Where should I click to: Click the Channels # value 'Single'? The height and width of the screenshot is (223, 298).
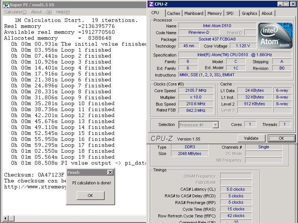coord(264,147)
